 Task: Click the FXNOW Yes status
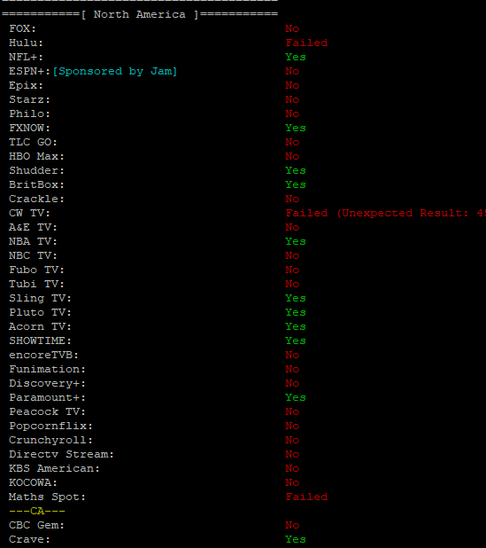tap(296, 128)
